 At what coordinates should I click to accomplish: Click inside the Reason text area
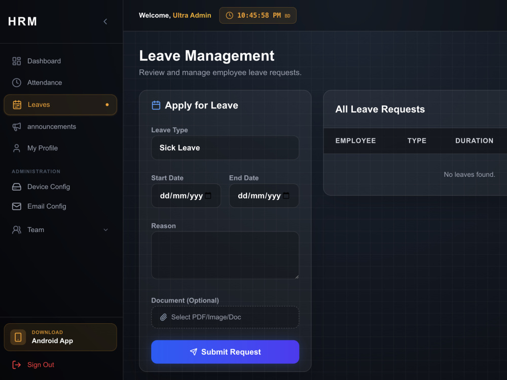pos(225,255)
